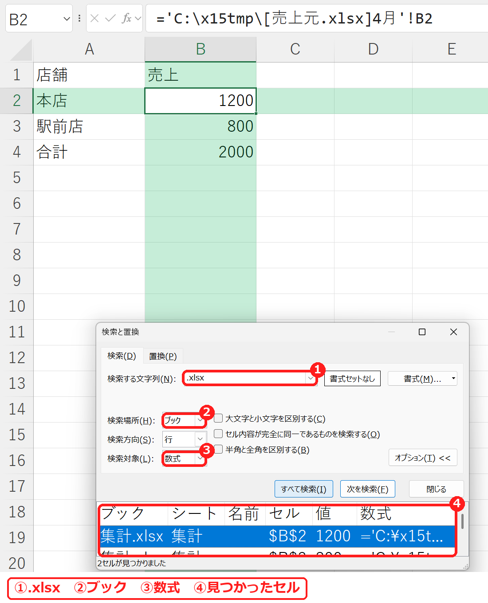Click the 書式セットなし button
488x603 pixels.
click(x=352, y=379)
